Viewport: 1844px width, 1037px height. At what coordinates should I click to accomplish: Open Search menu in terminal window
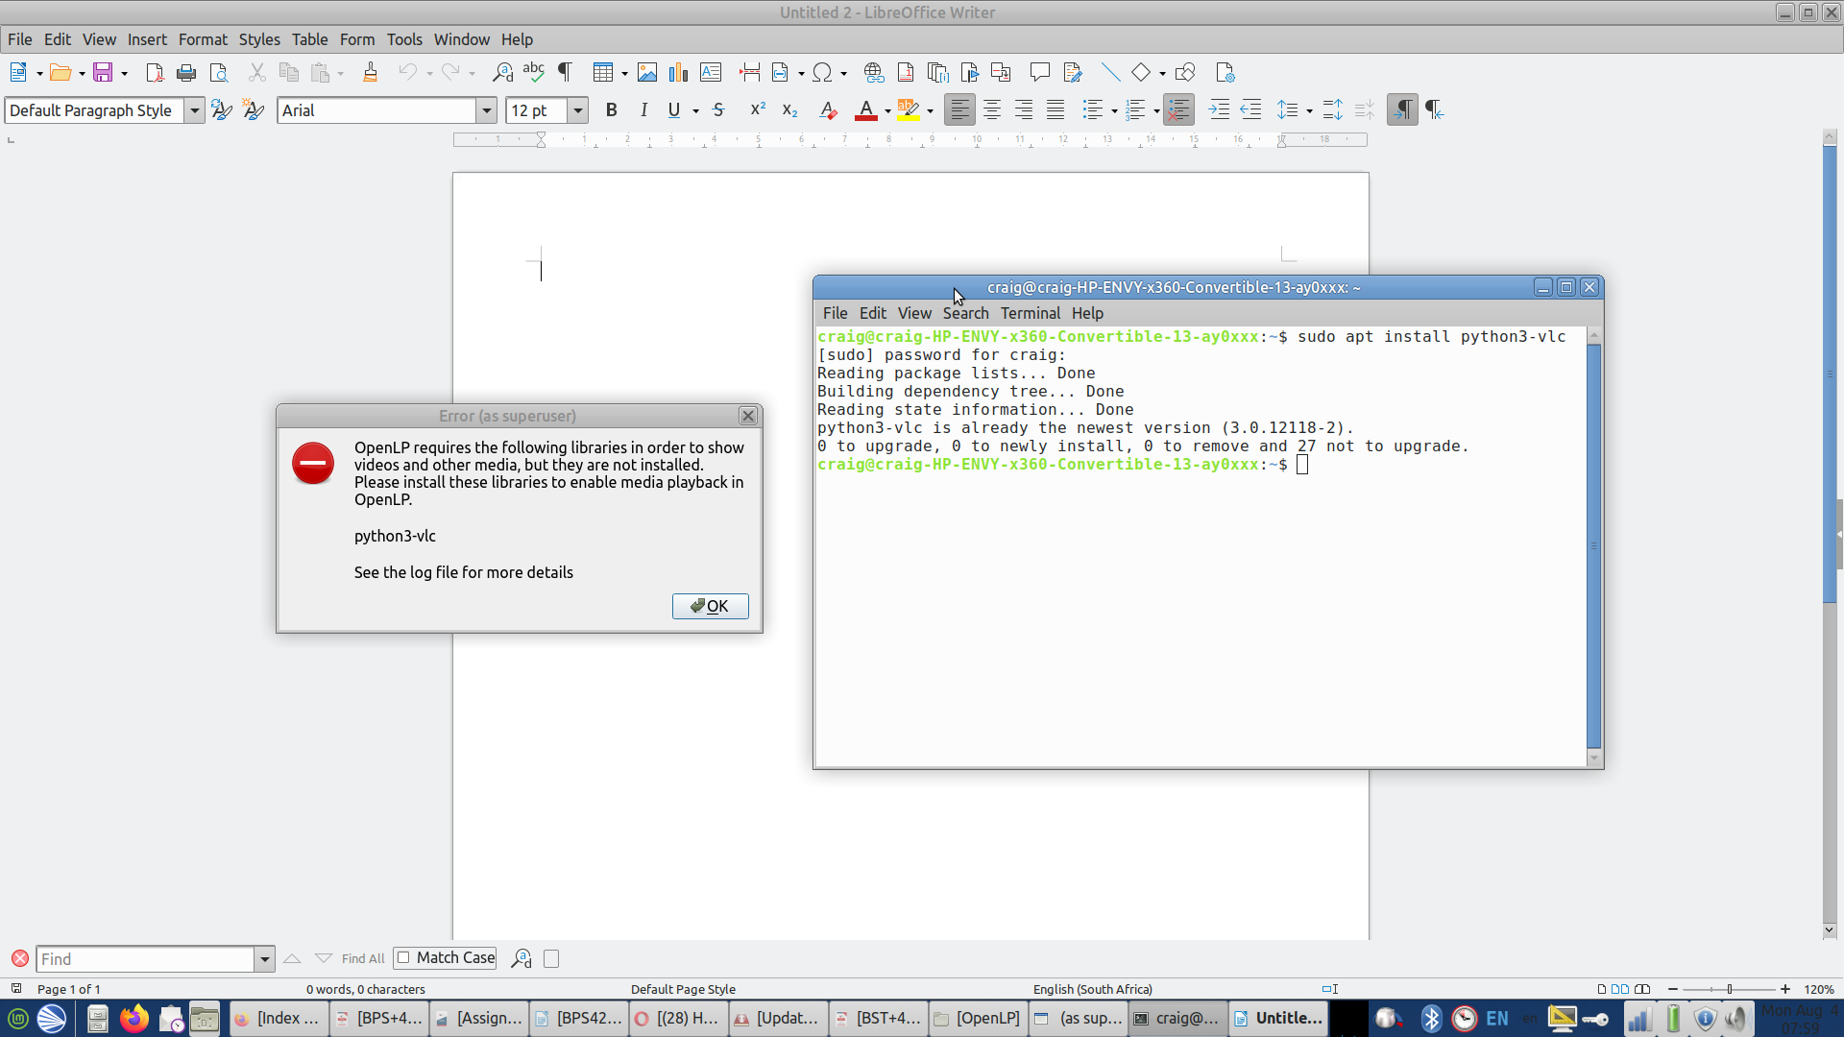[x=965, y=313]
